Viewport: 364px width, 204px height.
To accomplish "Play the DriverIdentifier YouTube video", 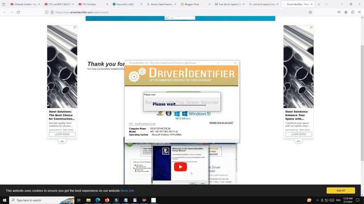I will coord(180,167).
